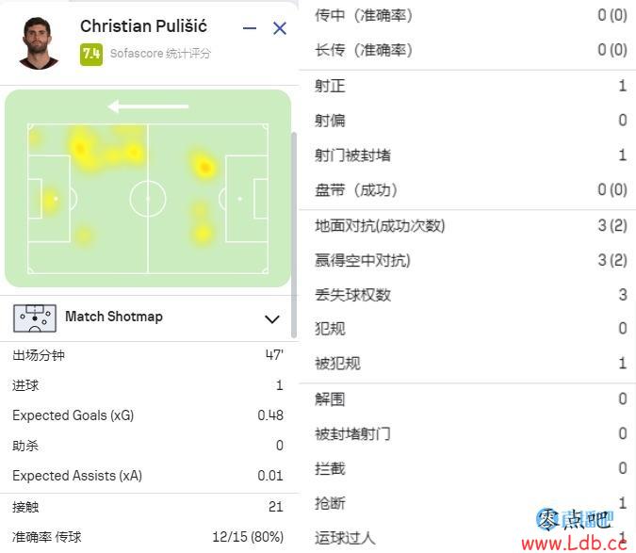
Task: Expand the Match Shotmap chevron
Action: (x=272, y=318)
